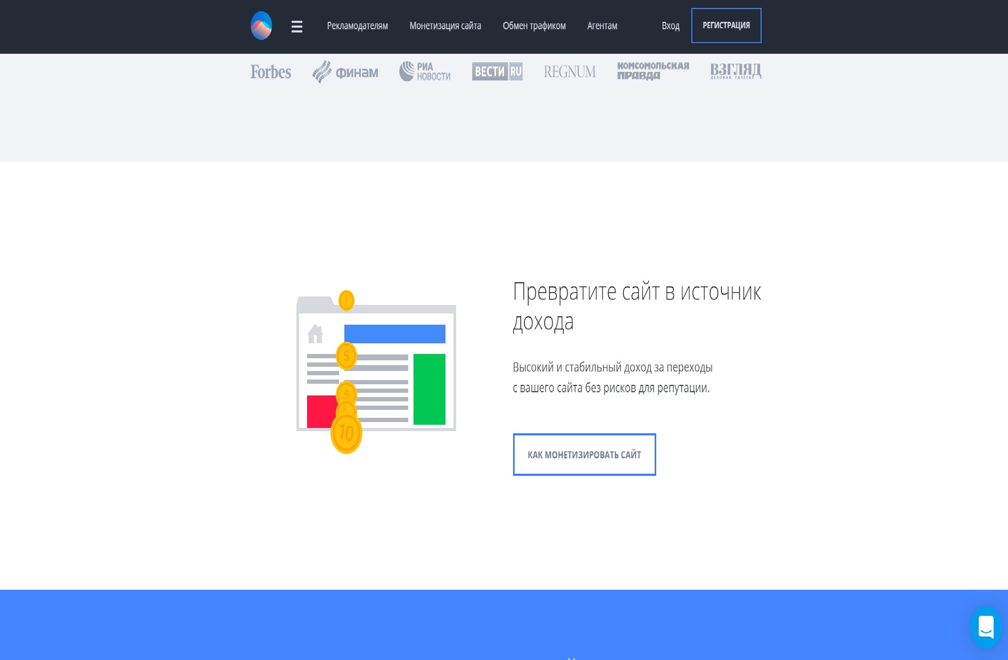Viewport: 1008px width, 660px height.
Task: Click the colorful round site logo
Action: 261,26
